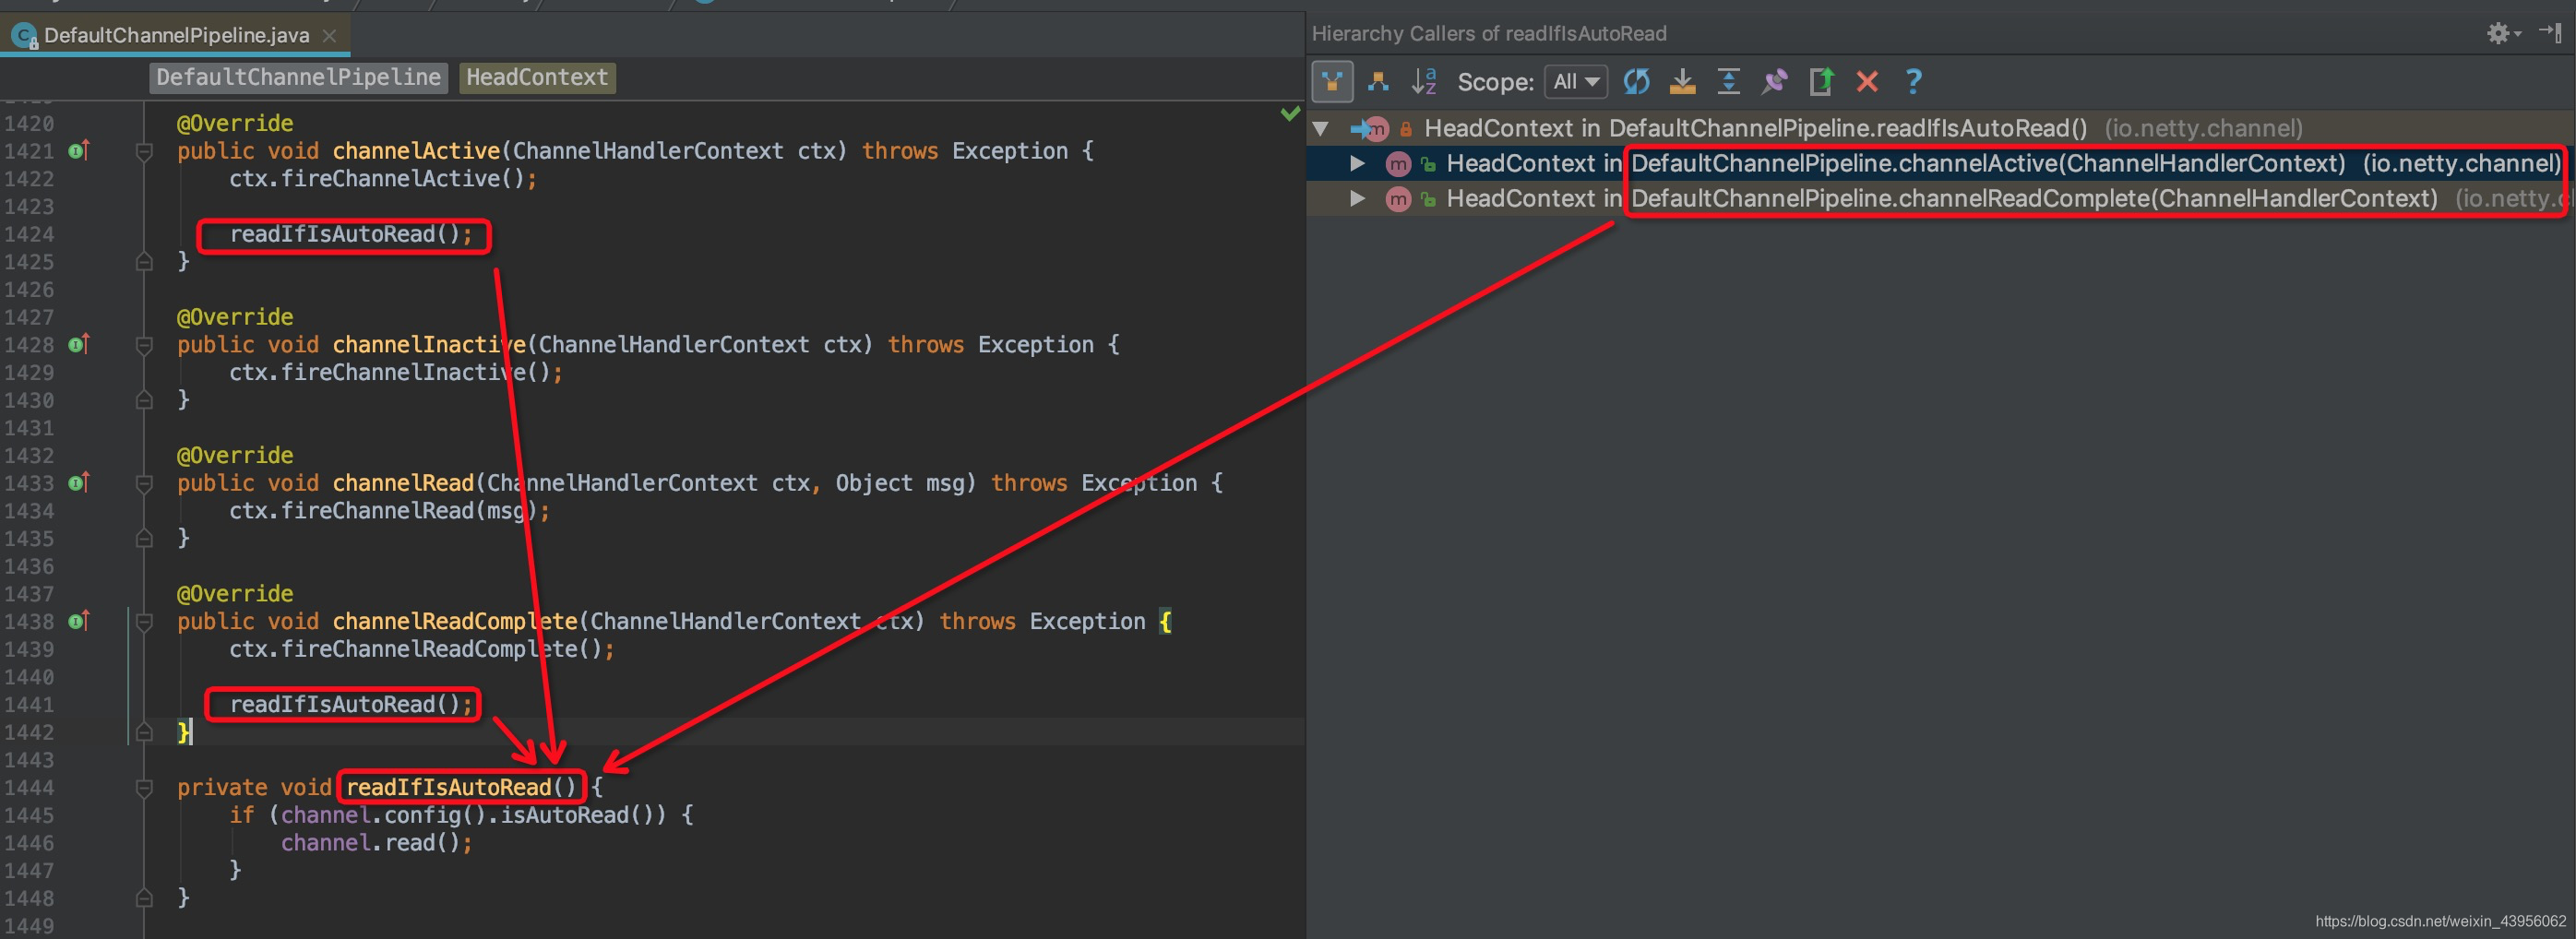
Task: Hide the Hierarchy tool window icon
Action: point(2551,33)
